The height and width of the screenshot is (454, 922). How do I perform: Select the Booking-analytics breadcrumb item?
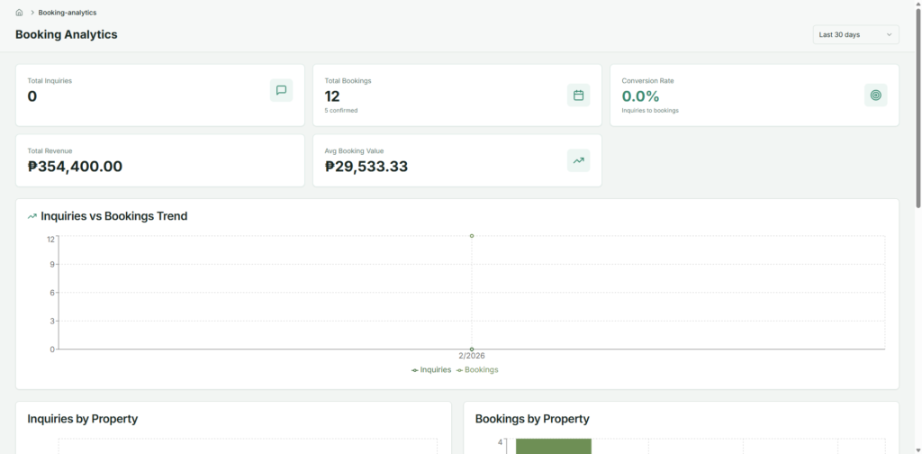[68, 13]
